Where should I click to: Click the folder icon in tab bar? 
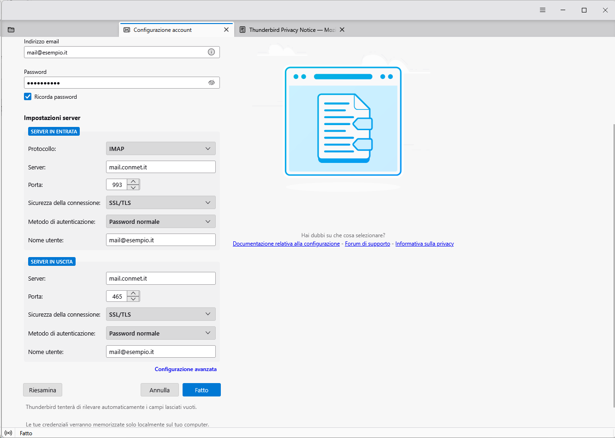coord(11,30)
